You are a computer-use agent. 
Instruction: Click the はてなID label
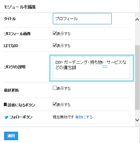(11, 46)
